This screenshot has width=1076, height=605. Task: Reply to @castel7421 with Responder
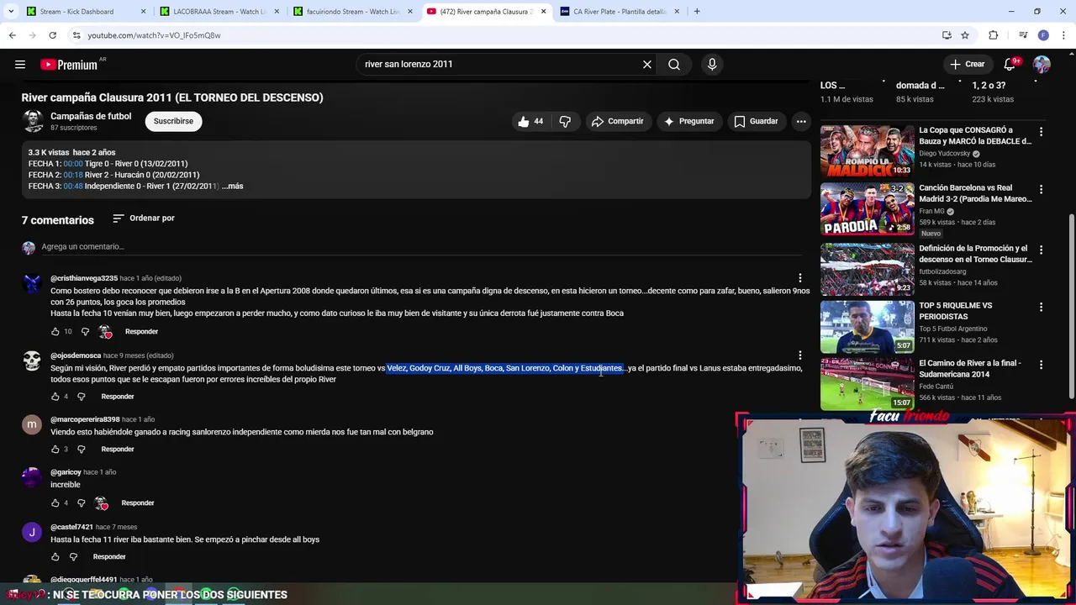click(109, 557)
